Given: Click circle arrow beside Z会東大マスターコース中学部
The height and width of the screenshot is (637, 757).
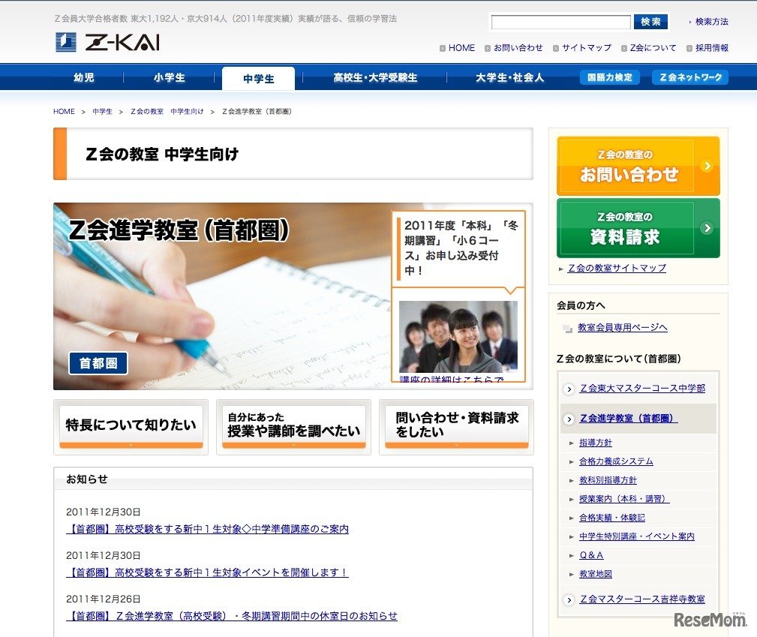Looking at the screenshot, I should (569, 389).
